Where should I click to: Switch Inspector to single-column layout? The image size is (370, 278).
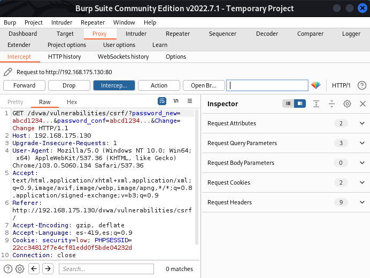pos(288,104)
